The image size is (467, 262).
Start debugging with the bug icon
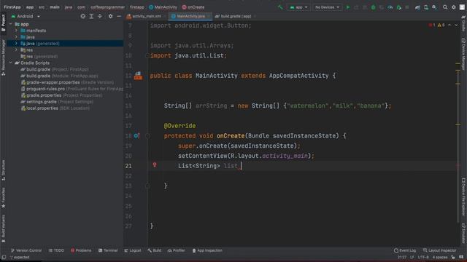point(373,7)
